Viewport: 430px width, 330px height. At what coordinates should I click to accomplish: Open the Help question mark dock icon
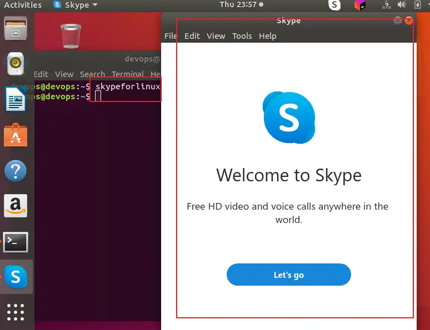coord(16,171)
